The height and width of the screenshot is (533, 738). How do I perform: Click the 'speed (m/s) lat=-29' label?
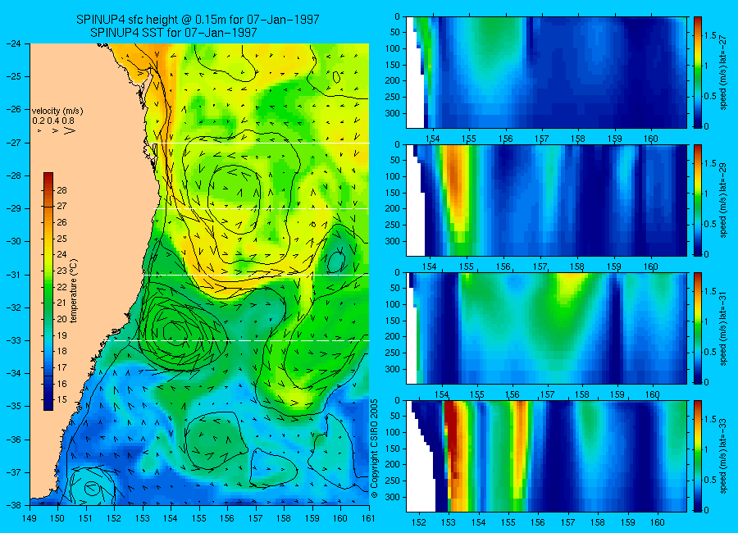pyautogui.click(x=723, y=200)
